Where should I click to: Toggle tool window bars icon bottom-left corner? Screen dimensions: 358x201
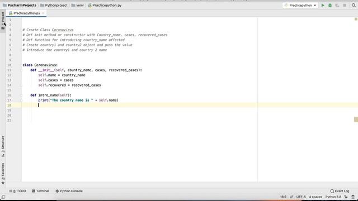3,197
